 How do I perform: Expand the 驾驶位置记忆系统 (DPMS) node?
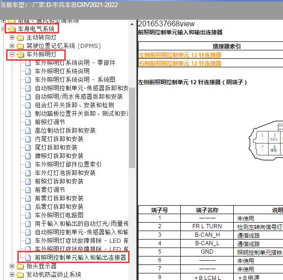click(x=12, y=46)
